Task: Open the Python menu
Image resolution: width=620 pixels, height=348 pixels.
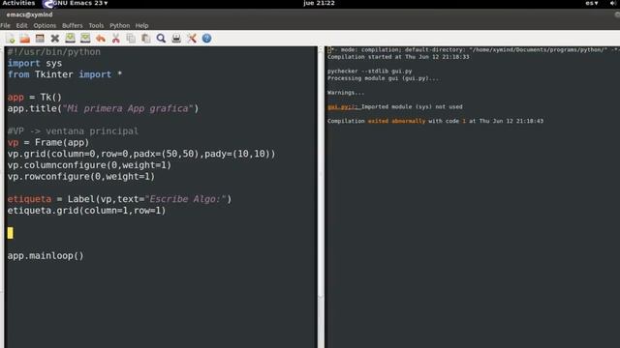Action: [120, 26]
